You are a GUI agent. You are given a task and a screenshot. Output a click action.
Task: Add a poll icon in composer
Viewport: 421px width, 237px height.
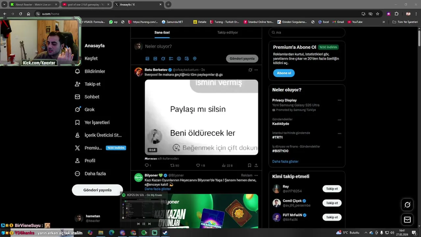[171, 59]
